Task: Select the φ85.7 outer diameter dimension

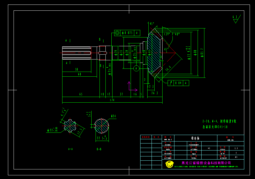Action: coord(202,53)
